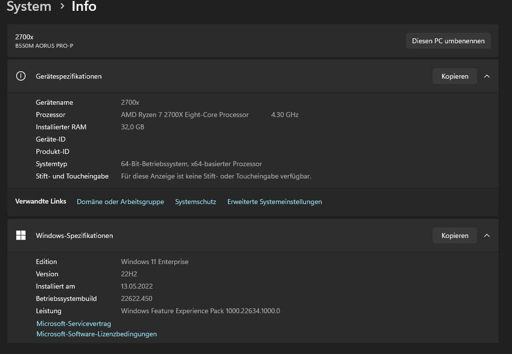Select AMD Ryzen 7 2700X Eight-Core Processor text

(185, 115)
